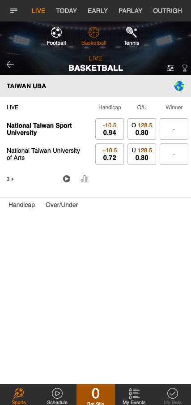Select the Over/Under filter tab
Screen dimensions: 191x405
pyautogui.click(x=62, y=205)
